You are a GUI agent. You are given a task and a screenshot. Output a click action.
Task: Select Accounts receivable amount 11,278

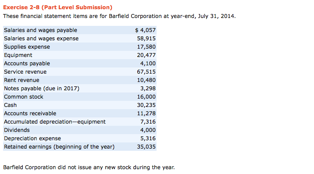[146, 114]
